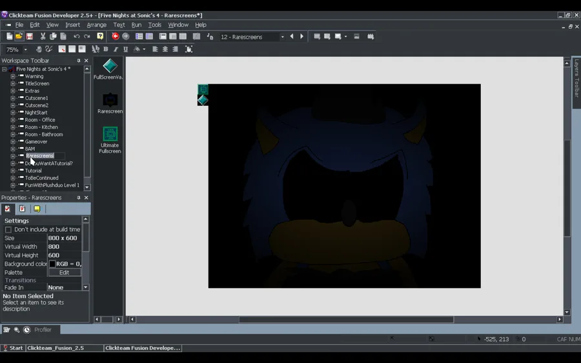Open the Storyboard editor icon
581x363 pixels.
pyautogui.click(x=139, y=36)
